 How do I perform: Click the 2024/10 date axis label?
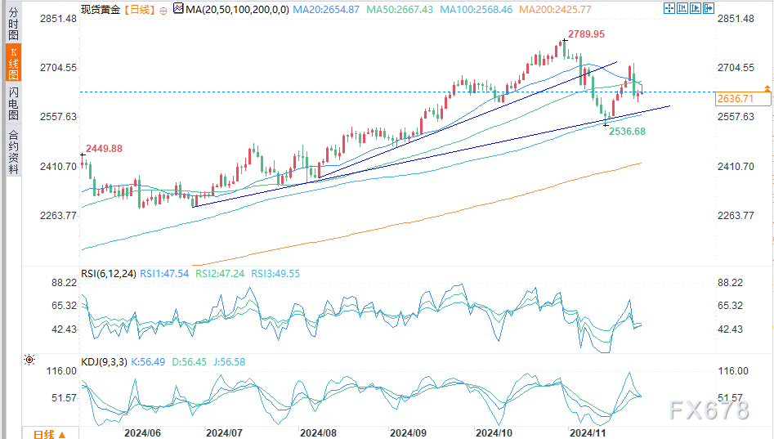click(x=494, y=433)
